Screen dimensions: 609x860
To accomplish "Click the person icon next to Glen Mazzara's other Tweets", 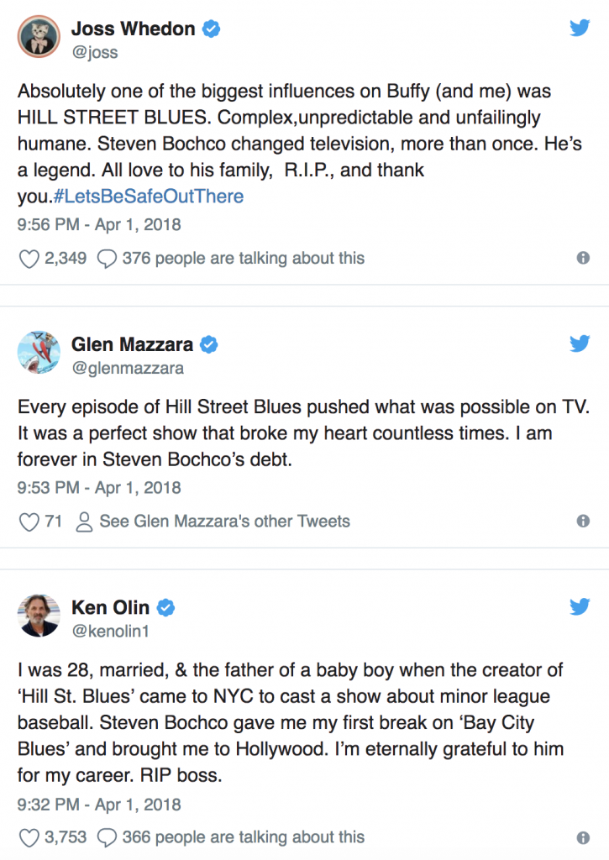I will (x=83, y=521).
